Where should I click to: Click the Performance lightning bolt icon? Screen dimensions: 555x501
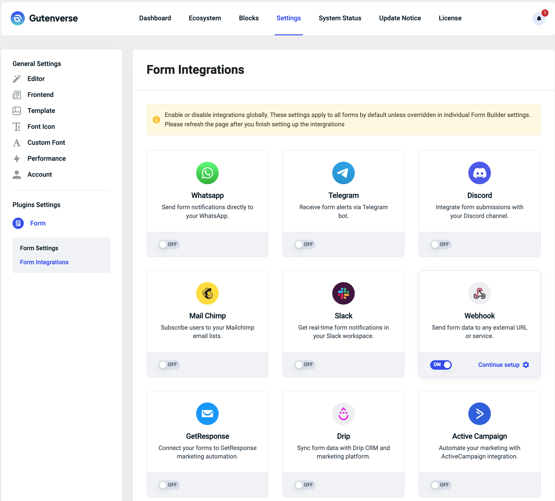(x=17, y=159)
